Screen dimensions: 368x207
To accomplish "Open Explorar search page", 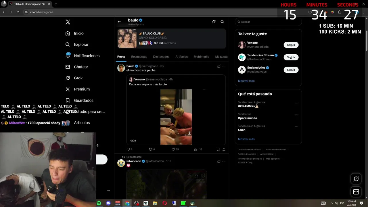I will pos(77,45).
